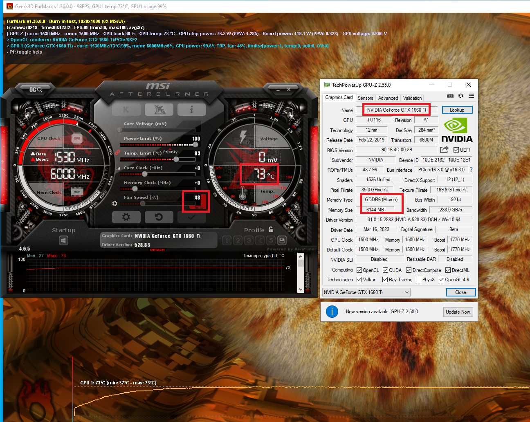Click the Fan Speed slider handle
Screen dimensions: 530x422
pyautogui.click(x=143, y=203)
